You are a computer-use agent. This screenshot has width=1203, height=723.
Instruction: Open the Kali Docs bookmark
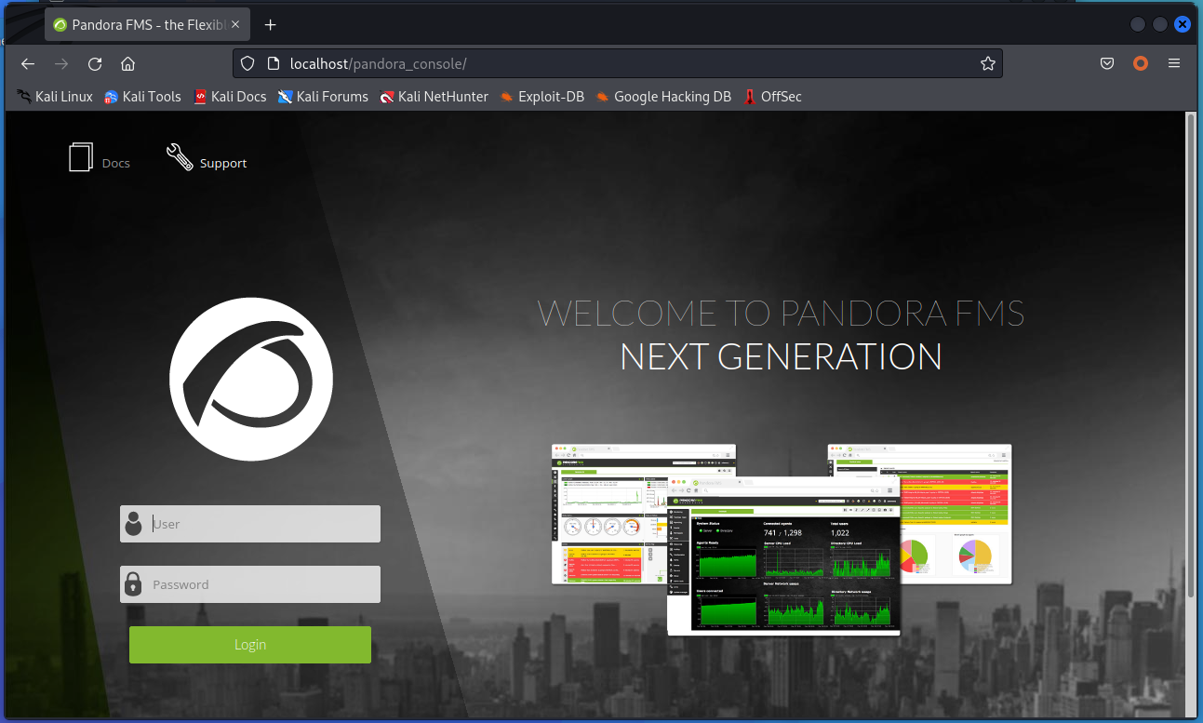tap(230, 97)
